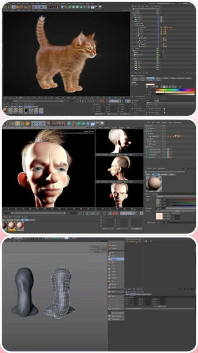Screen dimensions: 198x353
Task: Select the highlighted brush in bottom window sculpt list
Action: pos(116,259)
